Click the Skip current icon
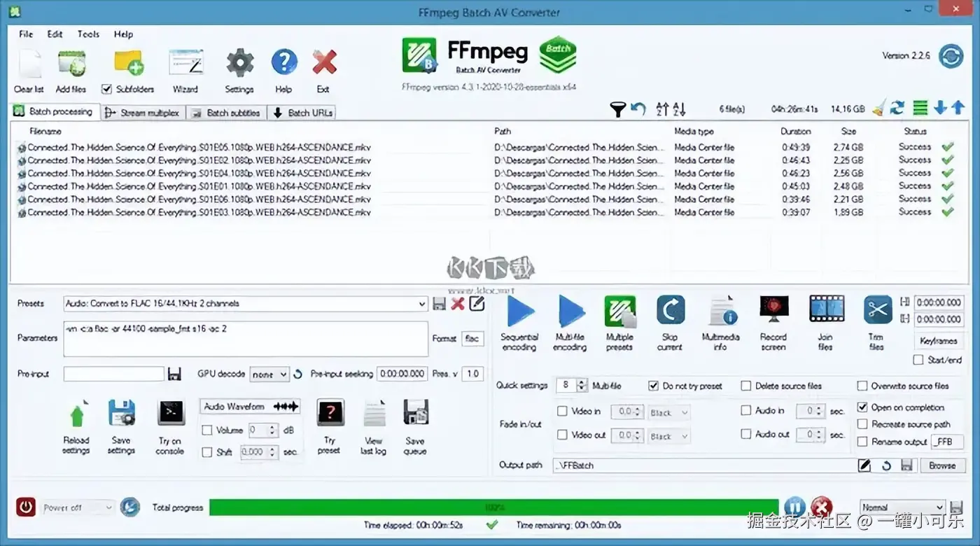Image resolution: width=980 pixels, height=546 pixels. 671,310
